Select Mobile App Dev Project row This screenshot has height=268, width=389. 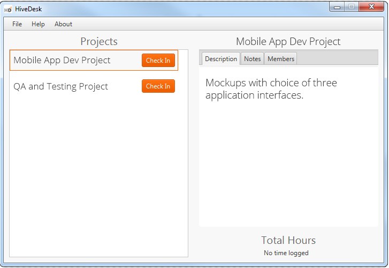point(94,60)
